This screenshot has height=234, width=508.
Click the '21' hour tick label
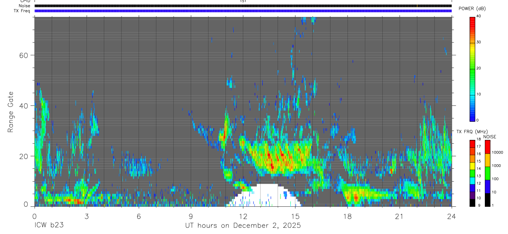400,216
